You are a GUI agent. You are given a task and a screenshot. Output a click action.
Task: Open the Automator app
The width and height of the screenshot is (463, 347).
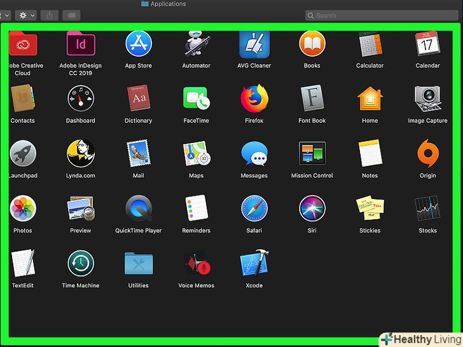(x=197, y=44)
